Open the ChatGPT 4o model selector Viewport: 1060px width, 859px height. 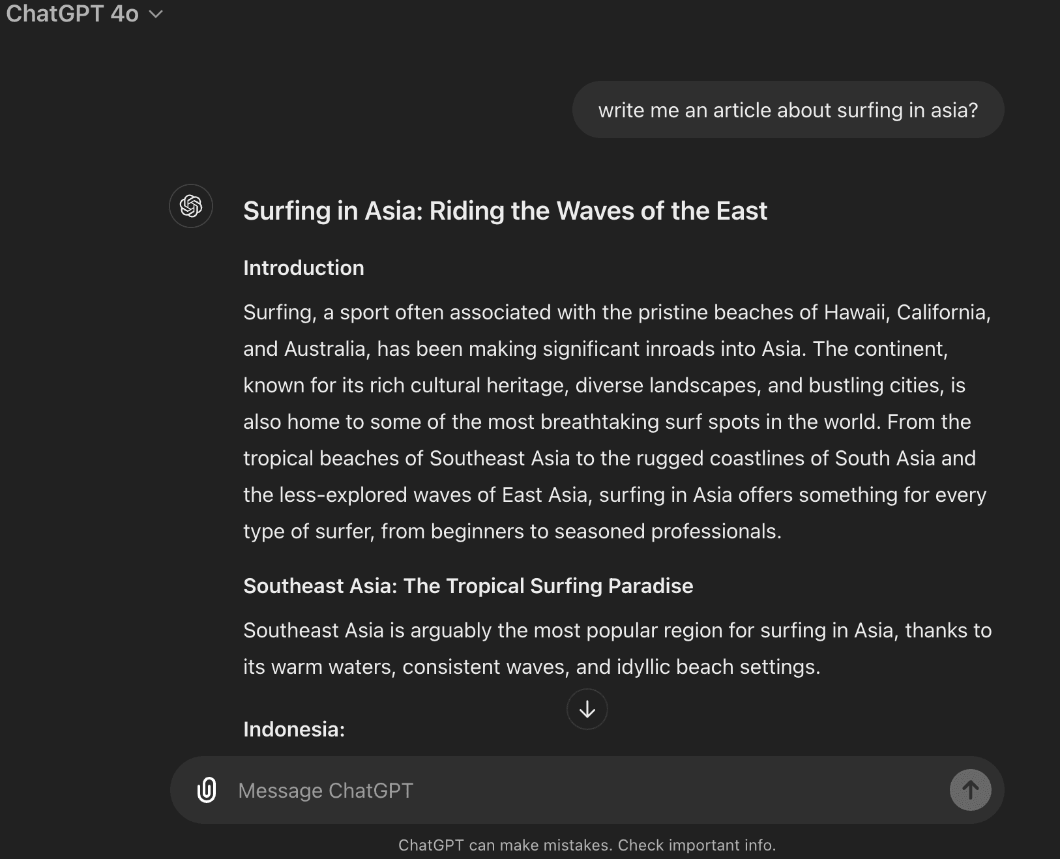tap(73, 14)
